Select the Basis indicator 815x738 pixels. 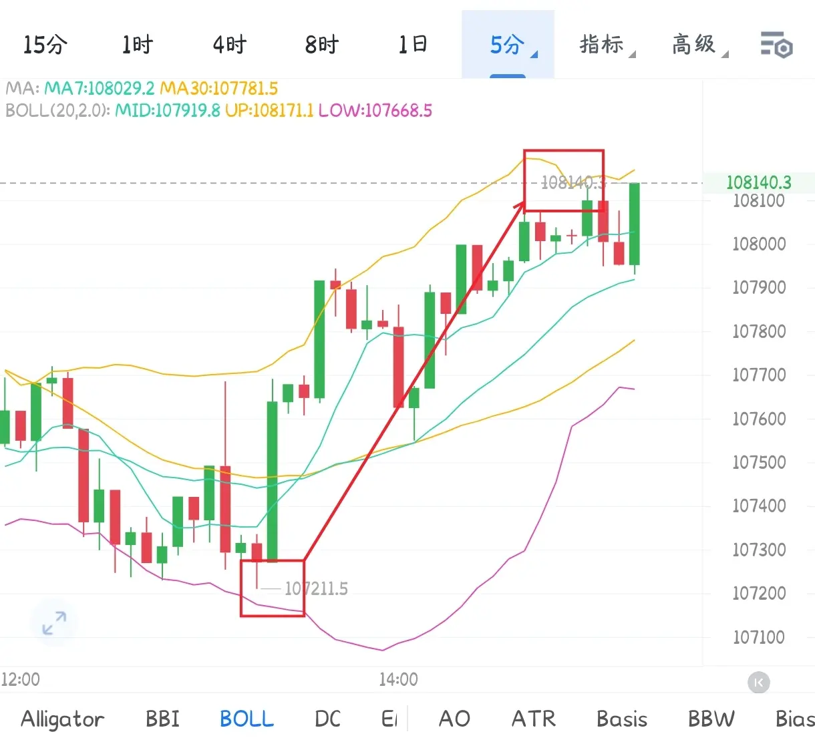click(x=622, y=719)
